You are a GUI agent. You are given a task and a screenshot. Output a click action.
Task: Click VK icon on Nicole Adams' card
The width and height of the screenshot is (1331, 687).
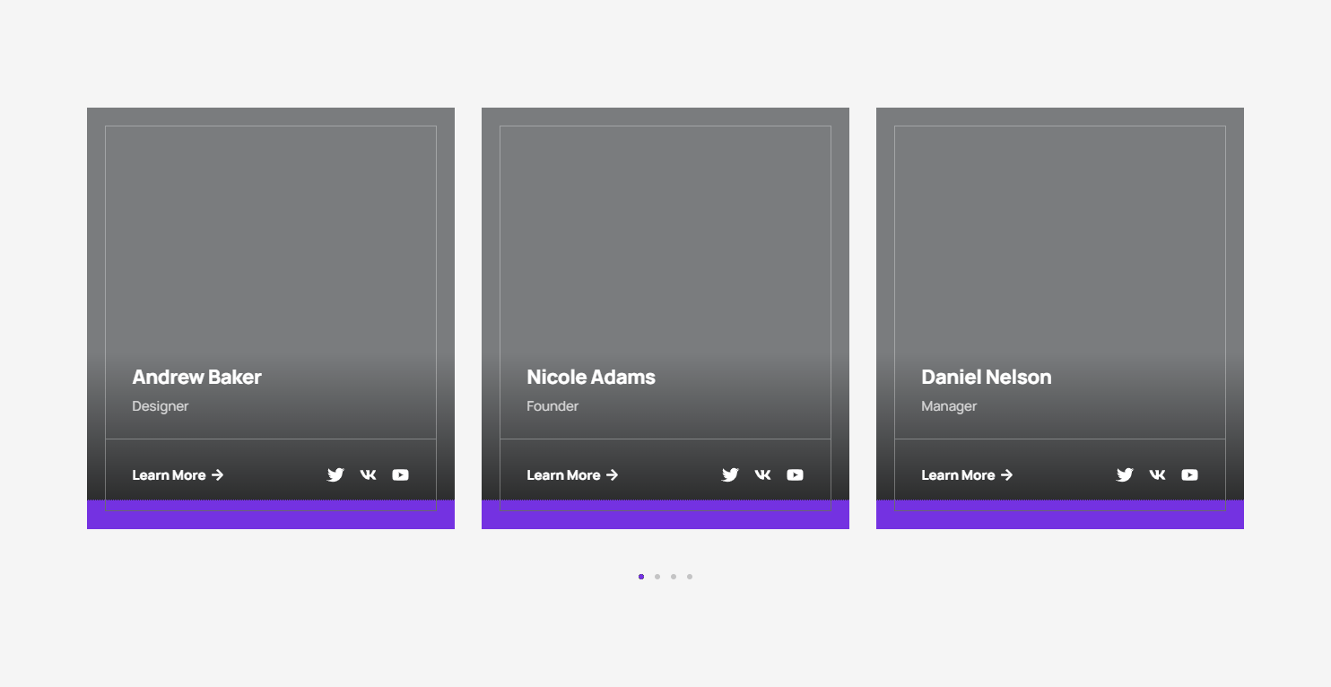click(762, 475)
